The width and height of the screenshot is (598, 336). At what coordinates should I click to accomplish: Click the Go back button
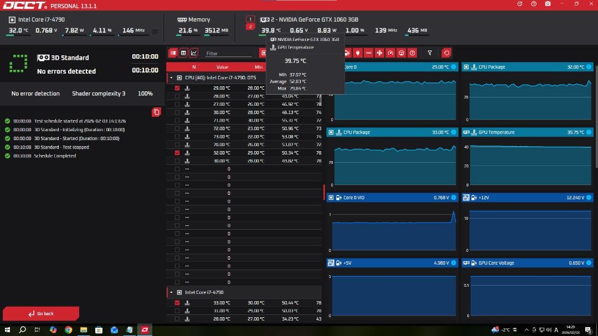[x=41, y=314]
